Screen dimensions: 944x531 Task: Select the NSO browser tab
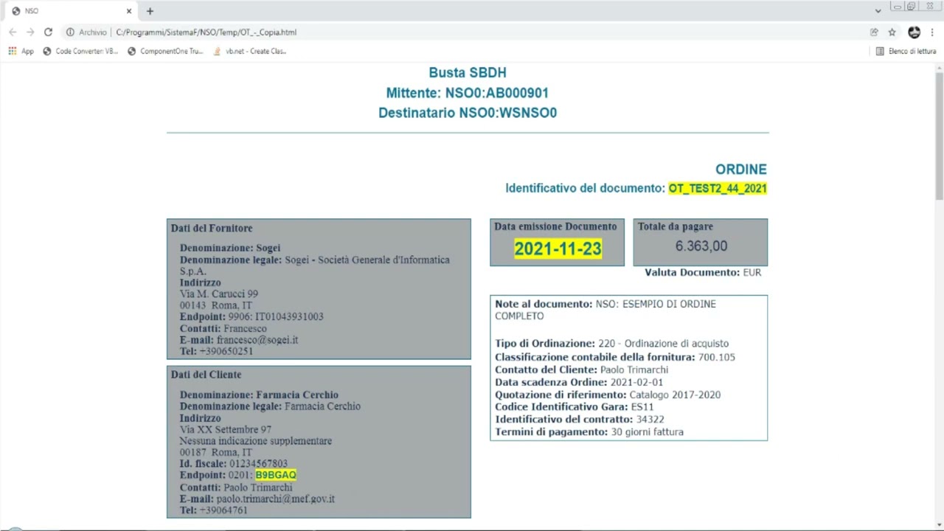point(72,11)
